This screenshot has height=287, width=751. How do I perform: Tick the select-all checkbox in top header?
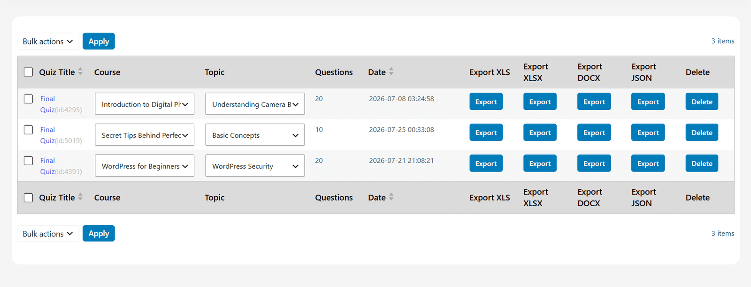coord(29,72)
